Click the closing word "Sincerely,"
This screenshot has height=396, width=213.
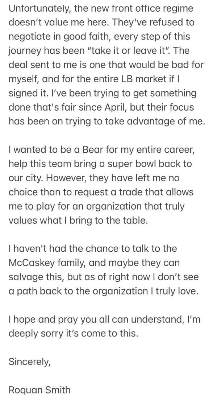(30, 362)
